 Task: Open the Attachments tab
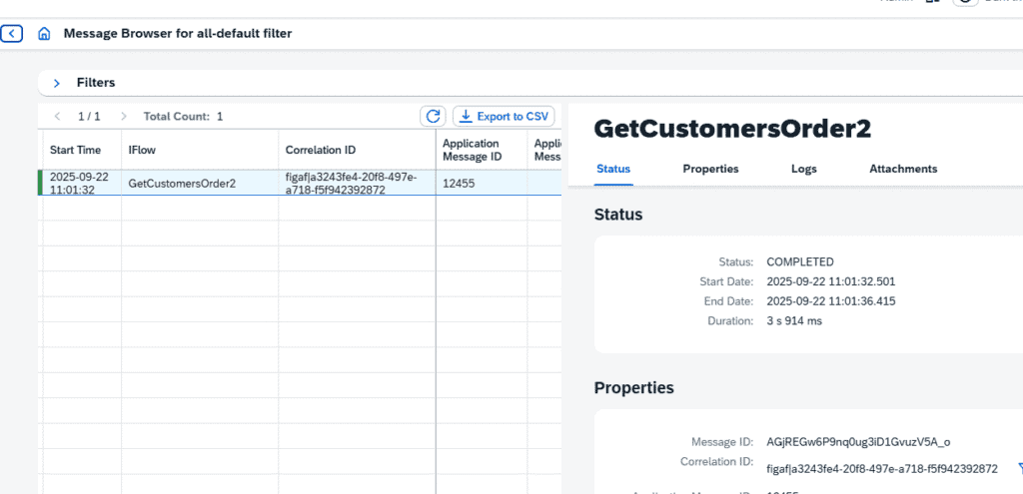[x=903, y=169]
